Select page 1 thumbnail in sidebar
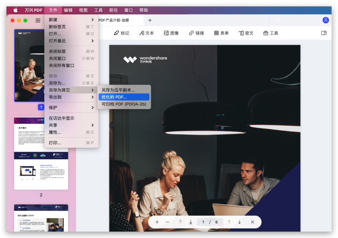The width and height of the screenshot is (338, 238). coord(29,66)
